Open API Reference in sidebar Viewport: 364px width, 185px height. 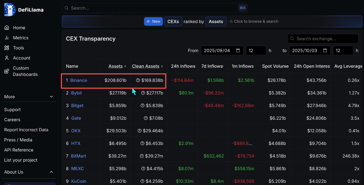click(19, 150)
